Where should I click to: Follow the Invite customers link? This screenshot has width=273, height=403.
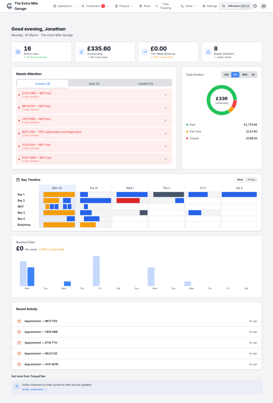click(34, 389)
